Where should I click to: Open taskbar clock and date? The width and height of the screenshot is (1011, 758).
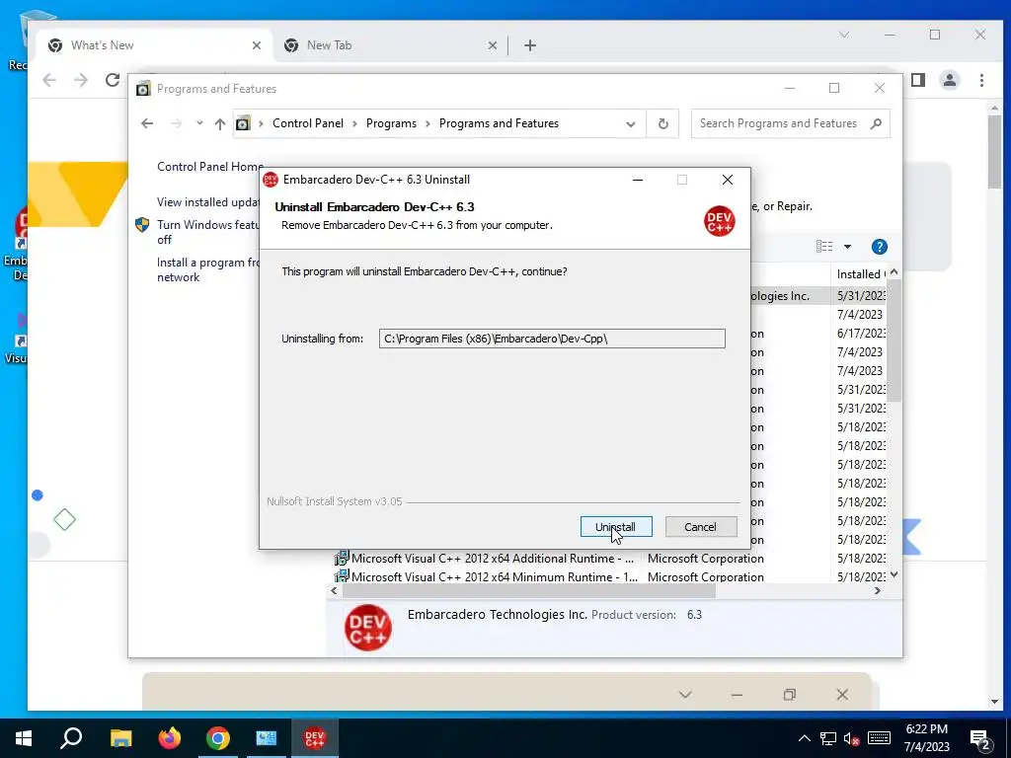point(926,738)
